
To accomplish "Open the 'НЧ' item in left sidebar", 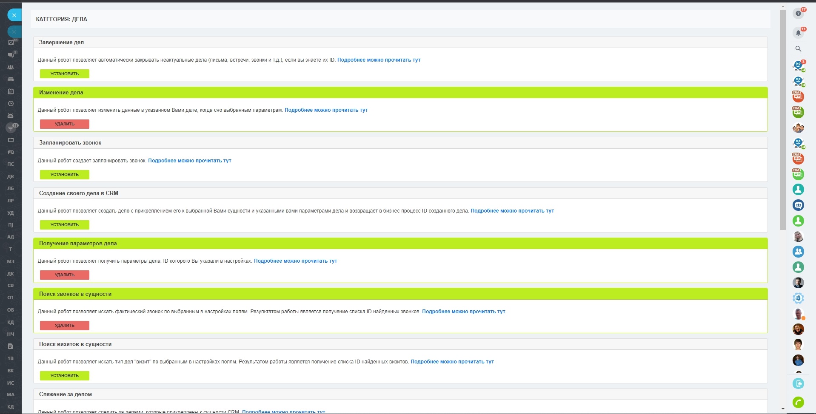I will coord(11,334).
